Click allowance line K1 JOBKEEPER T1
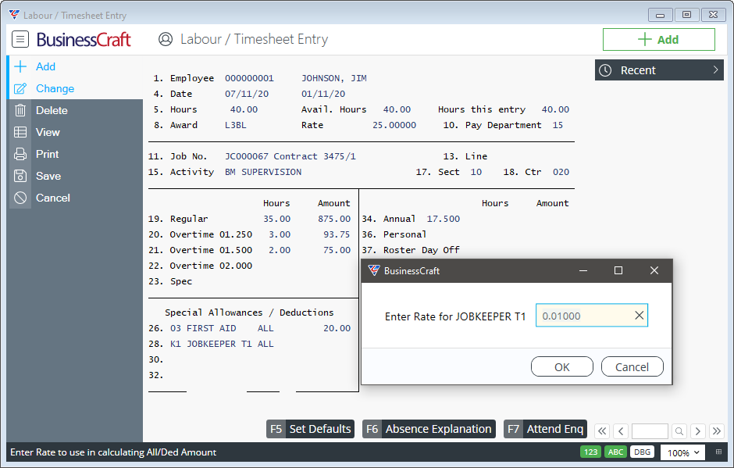Screen dimensions: 734x468 pyautogui.click(x=211, y=344)
